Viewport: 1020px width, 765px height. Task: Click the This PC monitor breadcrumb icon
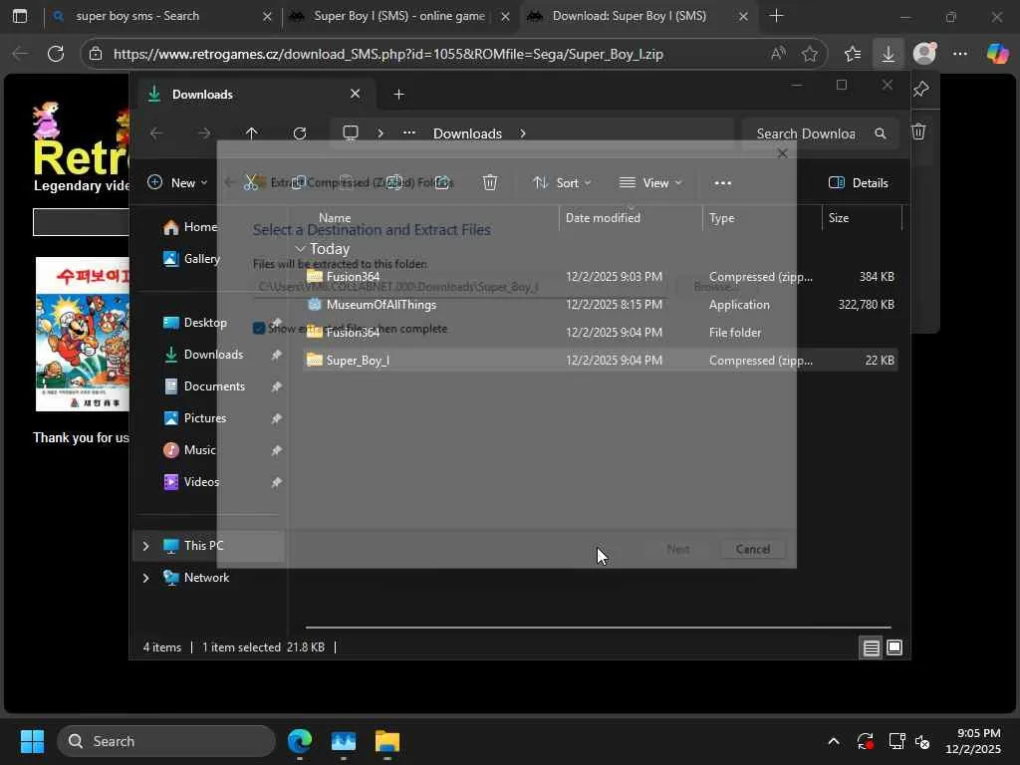coord(351,133)
